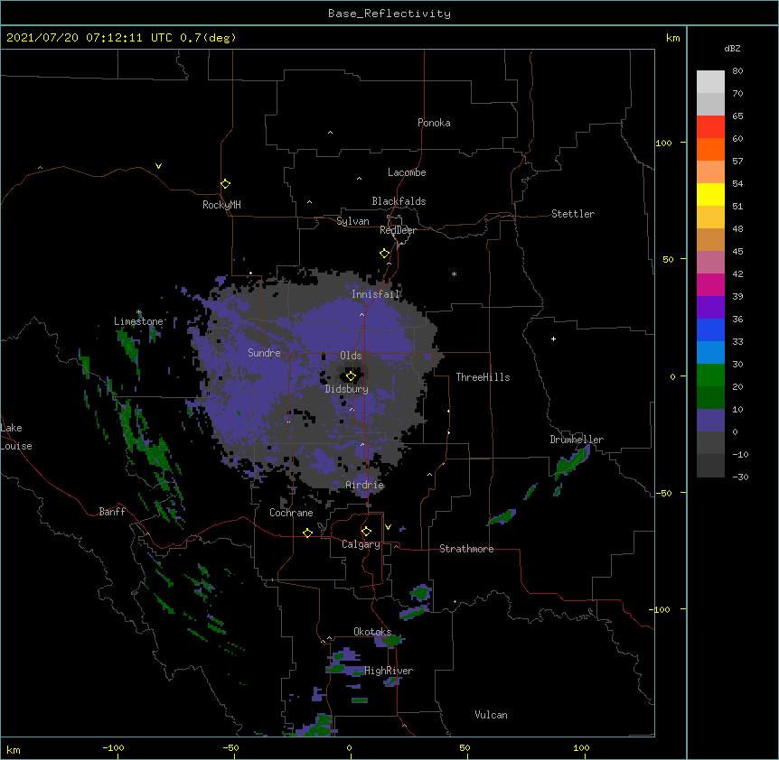
Task: Select the blue 33–36 dBZ legend swatch
Action: (x=710, y=330)
